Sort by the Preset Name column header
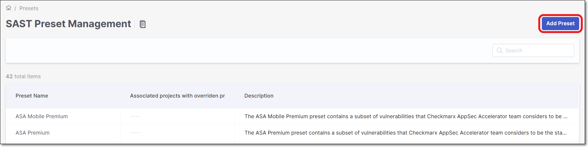Viewport: 588px width, 147px height. 32,96
